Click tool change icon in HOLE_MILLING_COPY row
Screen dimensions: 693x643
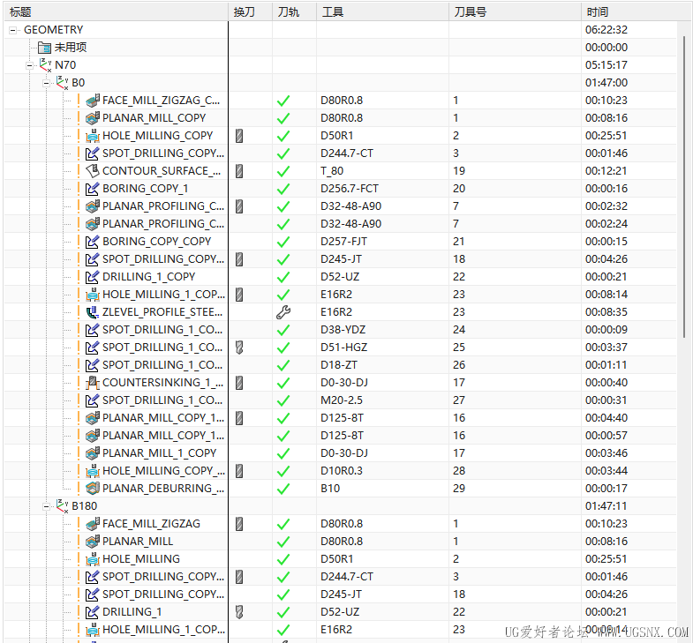click(239, 136)
